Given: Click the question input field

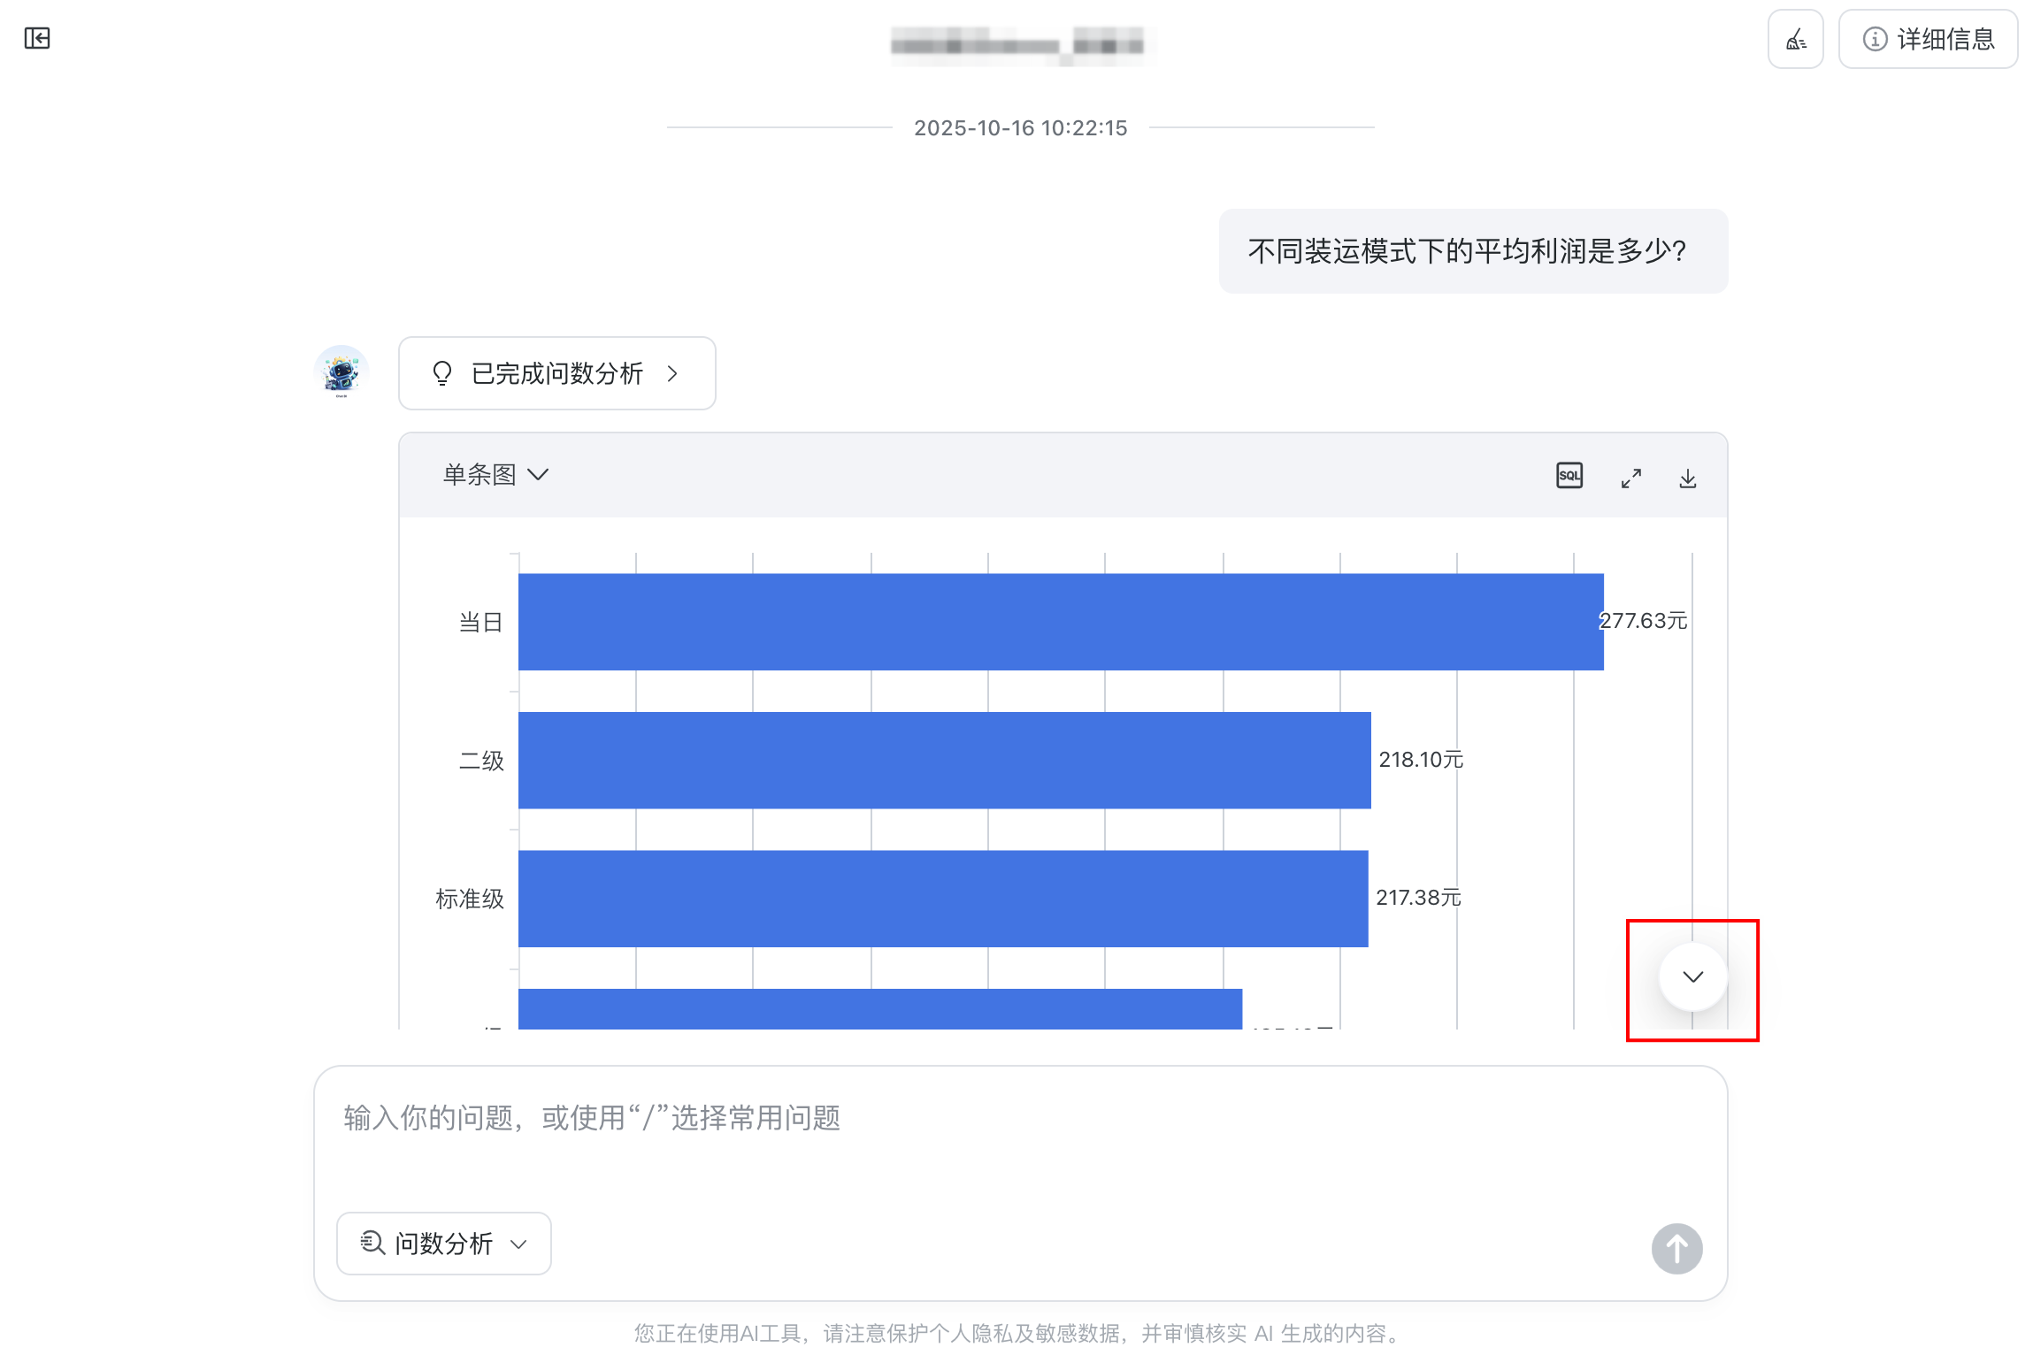Looking at the screenshot, I should pos(885,1118).
